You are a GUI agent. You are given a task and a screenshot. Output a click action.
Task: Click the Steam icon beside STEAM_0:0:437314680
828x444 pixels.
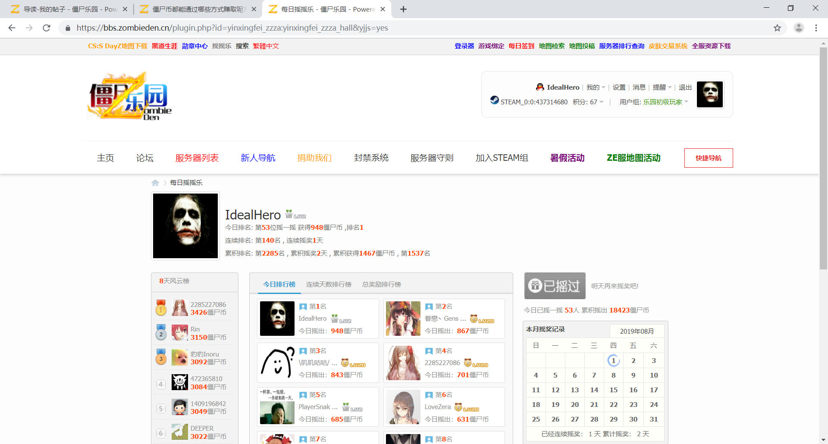pyautogui.click(x=494, y=100)
